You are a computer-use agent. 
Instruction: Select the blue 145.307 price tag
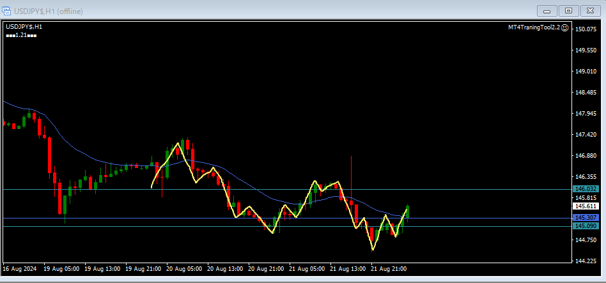click(586, 218)
